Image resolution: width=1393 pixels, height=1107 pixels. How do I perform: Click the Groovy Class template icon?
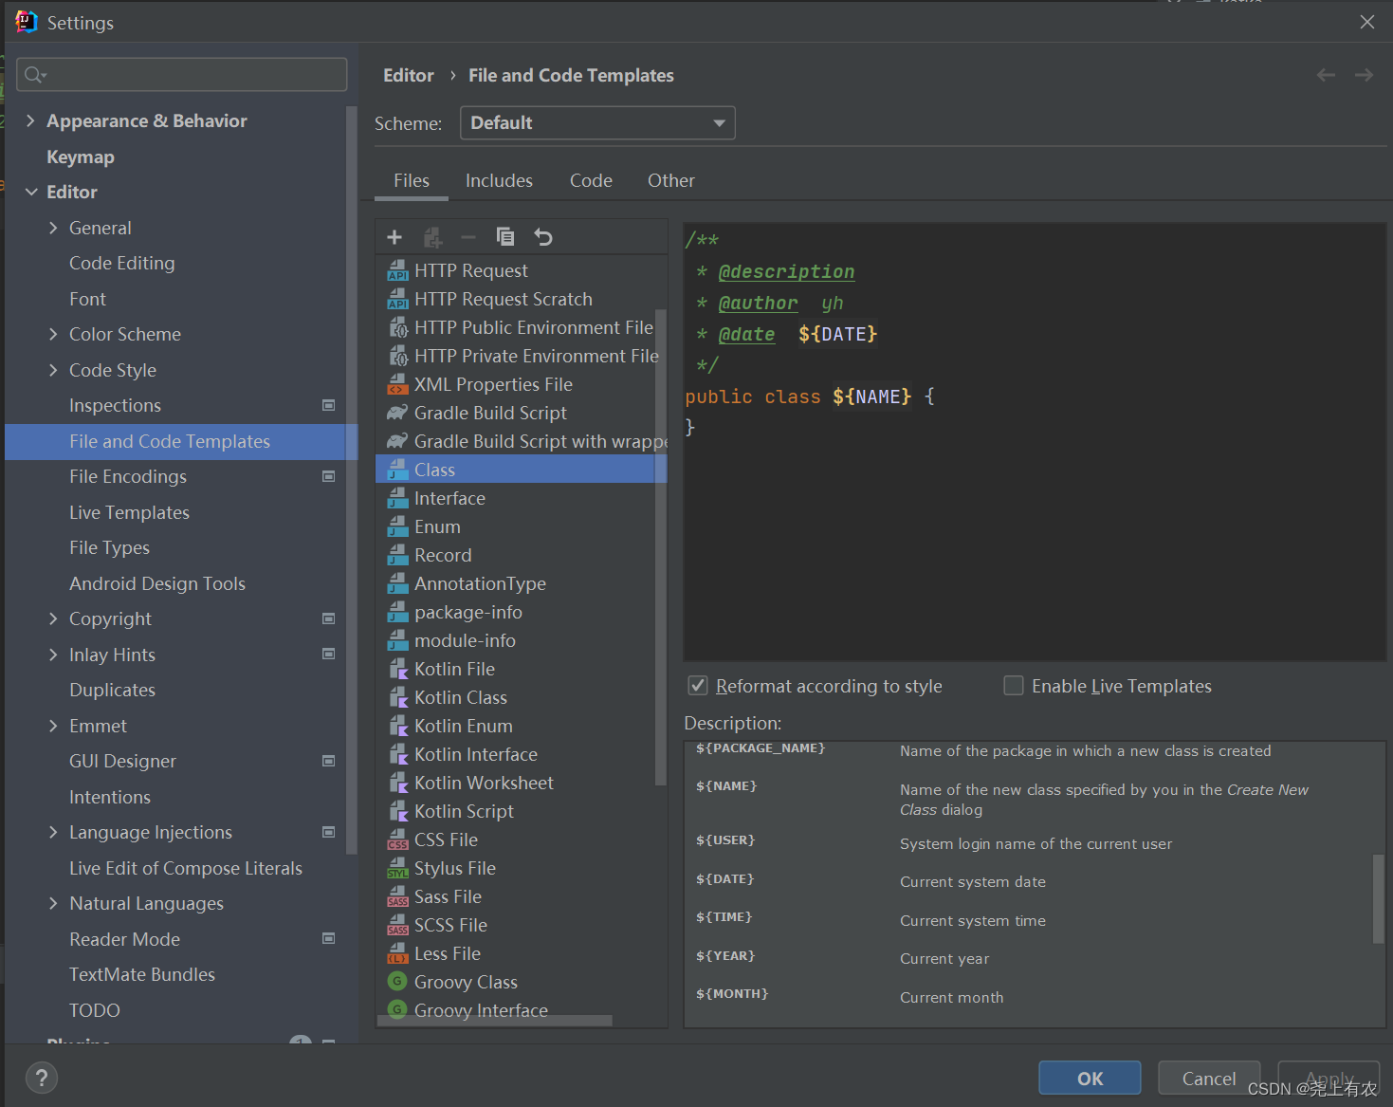click(398, 982)
